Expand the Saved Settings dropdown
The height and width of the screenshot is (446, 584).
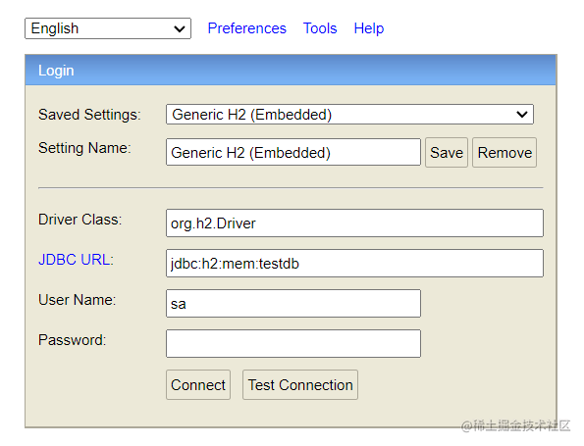coord(349,115)
